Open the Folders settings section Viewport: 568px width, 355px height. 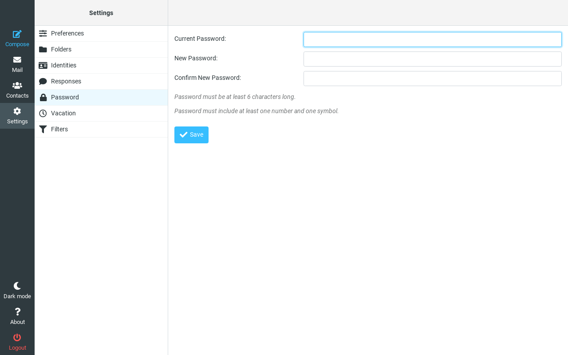coord(101,50)
